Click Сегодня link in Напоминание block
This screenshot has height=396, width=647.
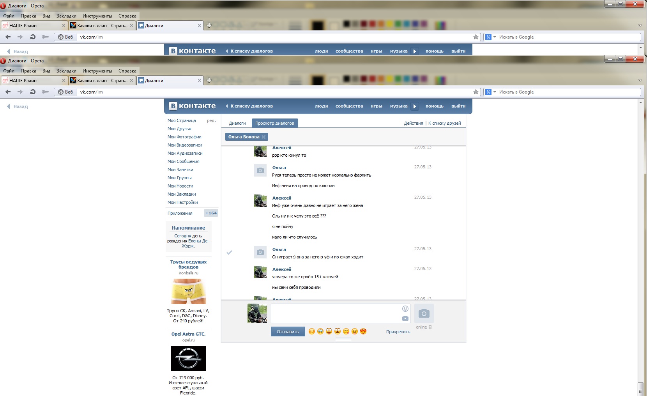(183, 236)
